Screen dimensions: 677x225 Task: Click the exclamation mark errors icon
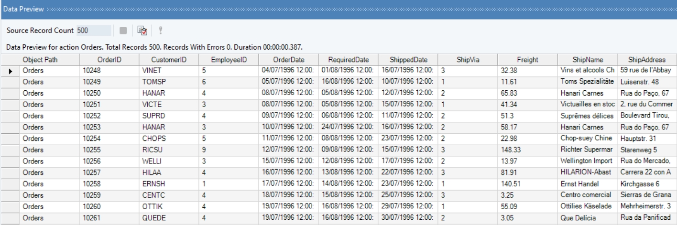click(161, 31)
